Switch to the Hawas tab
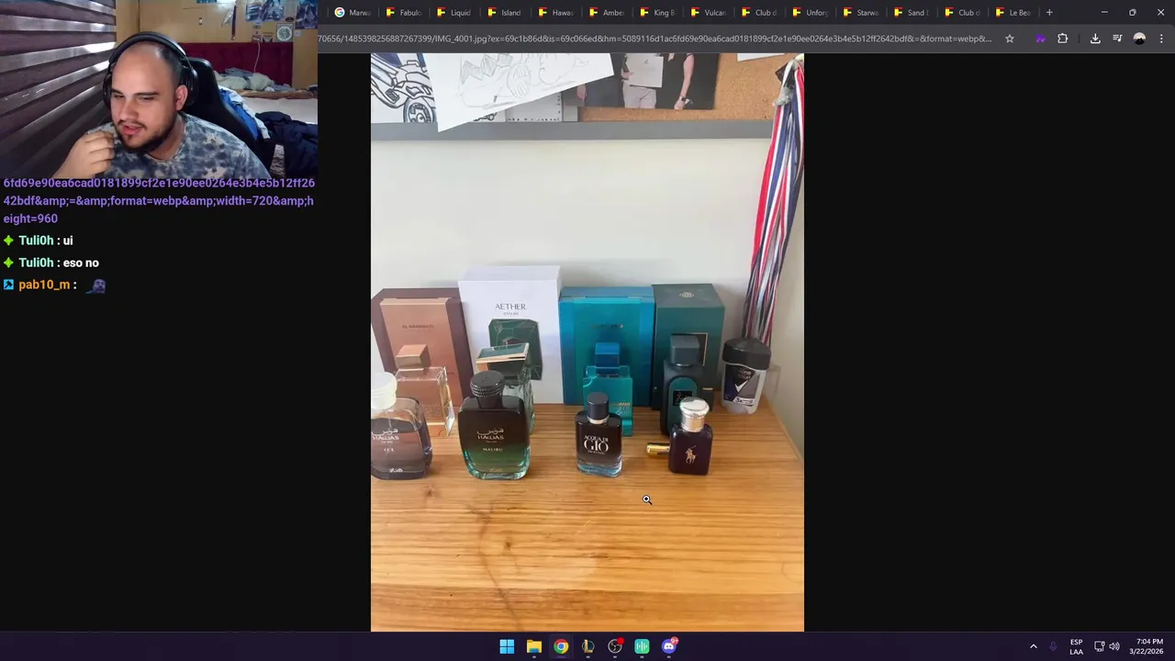The width and height of the screenshot is (1175, 661). tap(555, 13)
